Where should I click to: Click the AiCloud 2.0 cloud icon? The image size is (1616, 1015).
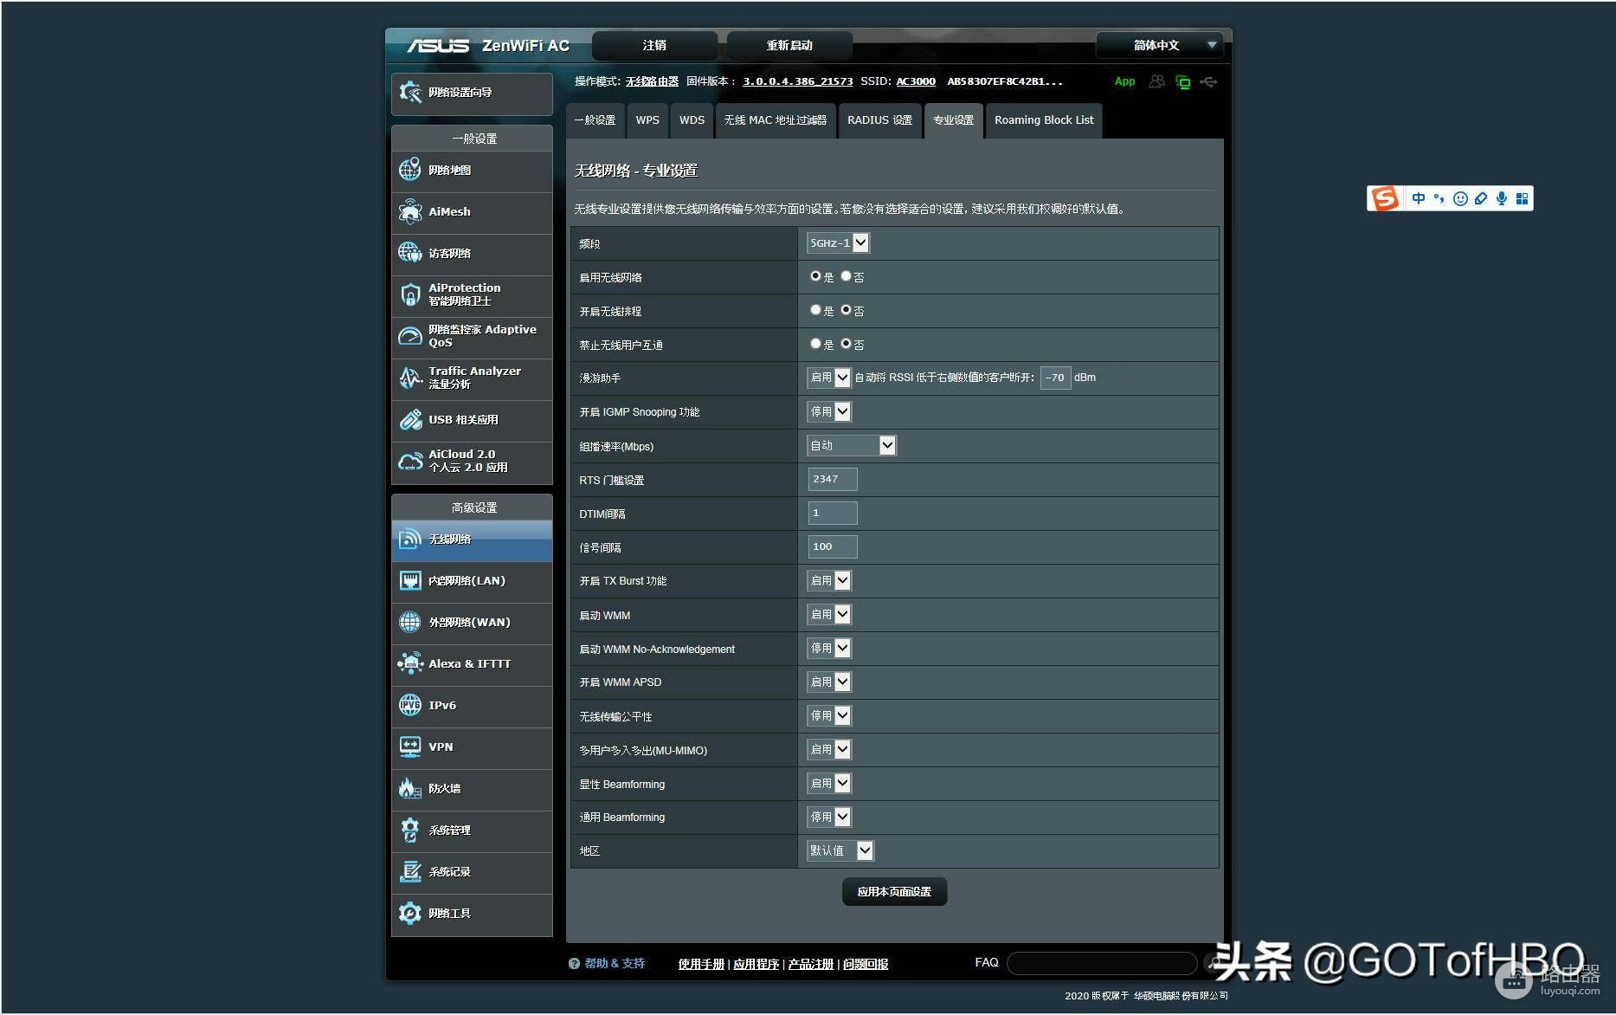pos(410,461)
